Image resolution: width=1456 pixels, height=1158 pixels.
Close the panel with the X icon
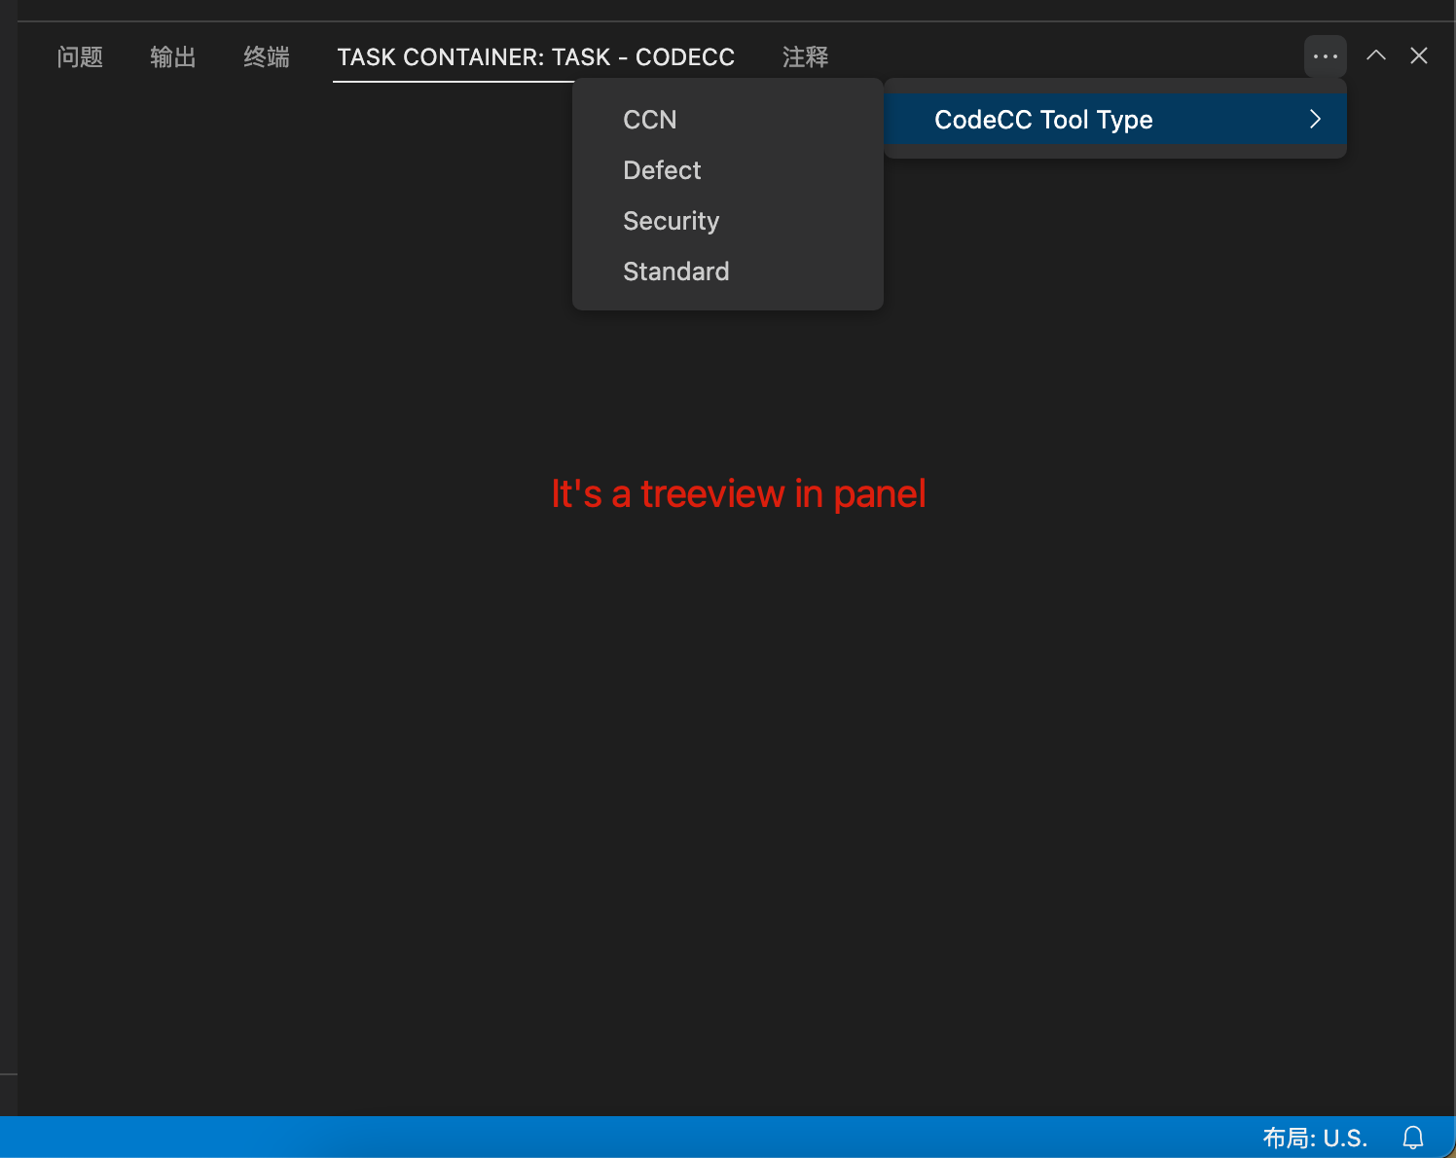pyautogui.click(x=1418, y=55)
